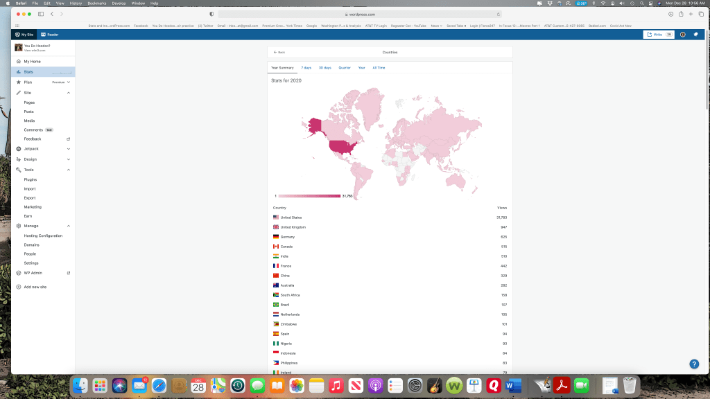This screenshot has width=710, height=399.
Task: Open the Bookmarks menu in menu bar
Action: click(96, 3)
